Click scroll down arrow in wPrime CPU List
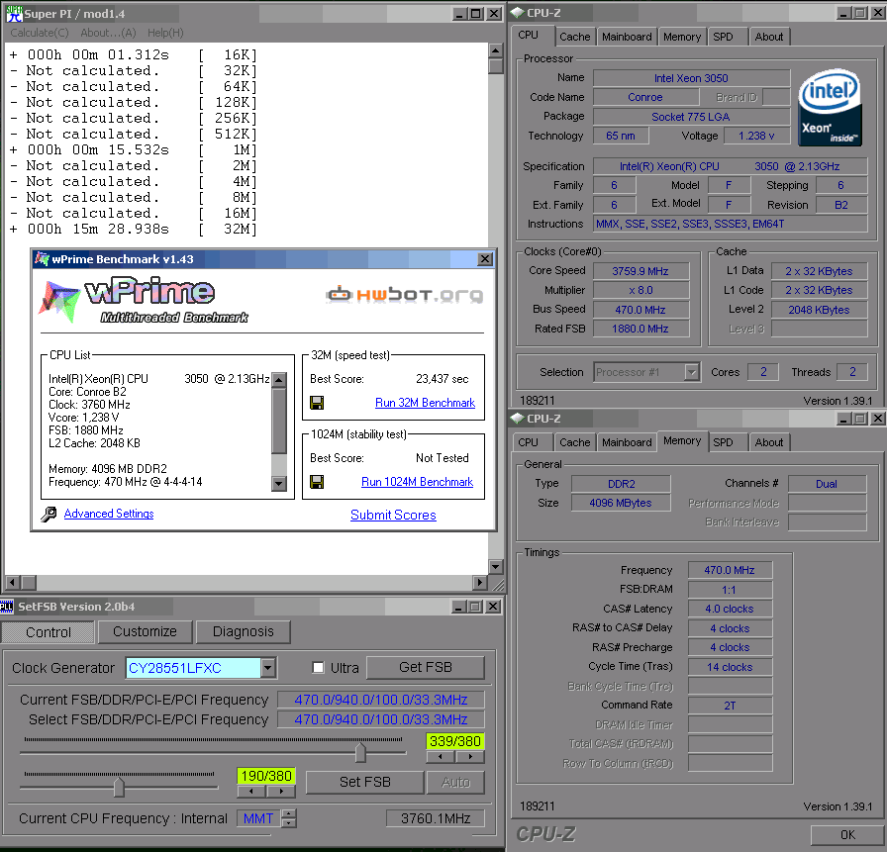 point(278,483)
